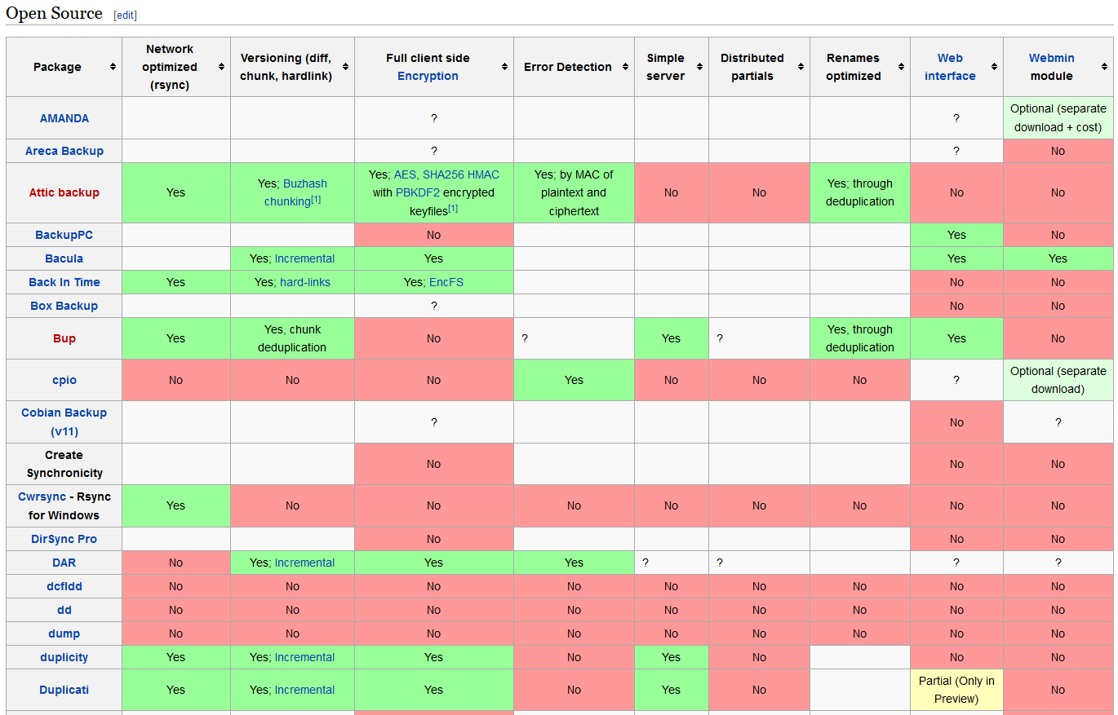The height and width of the screenshot is (715, 1118).
Task: Select Webmin module 'Yes' cell in Bacula row
Action: (1058, 258)
